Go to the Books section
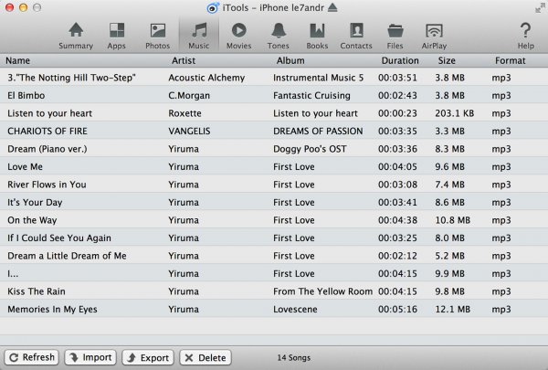Screen dimensions: 548x370 click(x=317, y=36)
